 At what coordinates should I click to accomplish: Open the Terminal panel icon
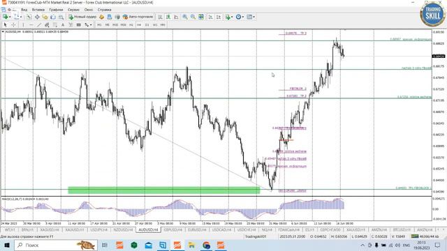point(53,17)
